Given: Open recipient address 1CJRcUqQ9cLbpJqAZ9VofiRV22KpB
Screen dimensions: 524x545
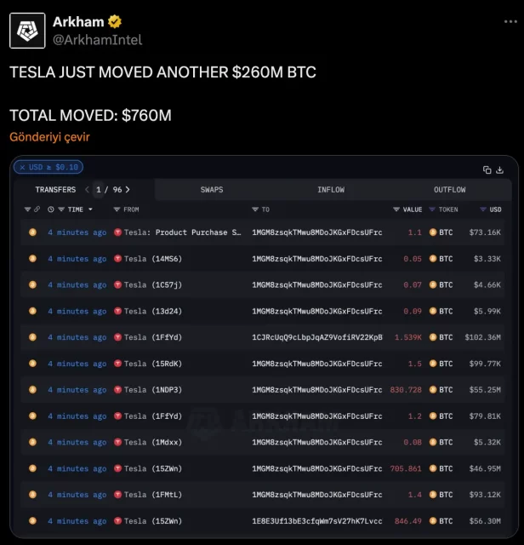Looking at the screenshot, I should coord(316,337).
